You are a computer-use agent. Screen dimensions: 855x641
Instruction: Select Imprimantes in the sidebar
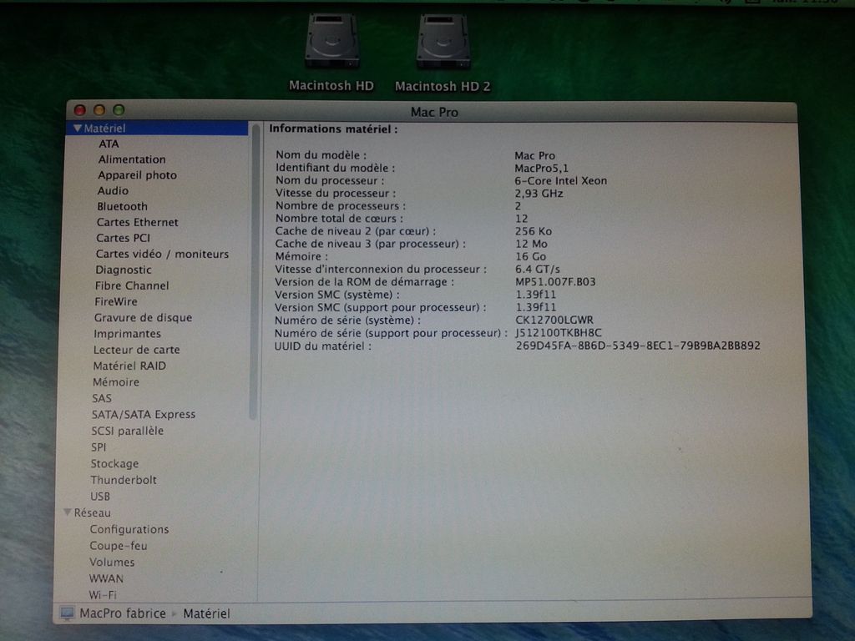[127, 334]
